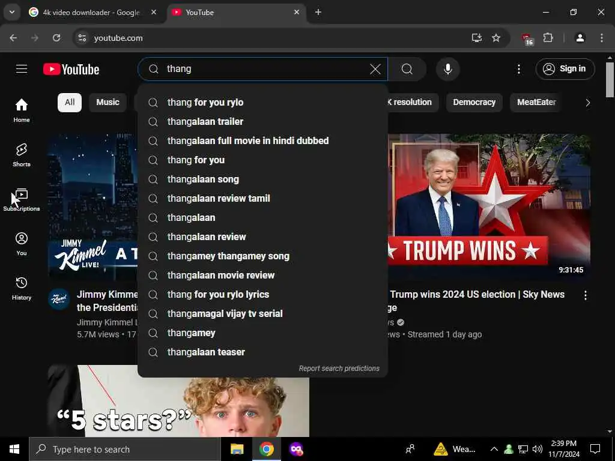This screenshot has height=461, width=615.
Task: Open the volume control in system tray
Action: (x=538, y=449)
